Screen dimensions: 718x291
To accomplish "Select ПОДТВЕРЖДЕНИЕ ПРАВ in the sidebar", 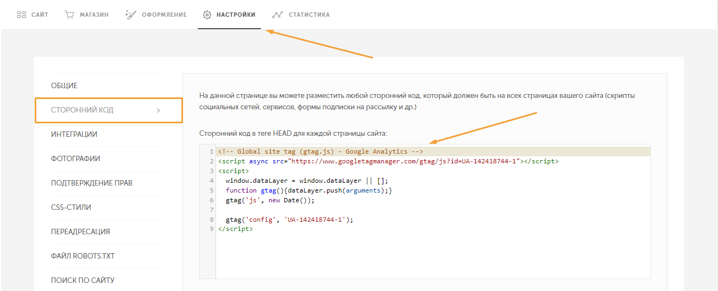I will [92, 183].
